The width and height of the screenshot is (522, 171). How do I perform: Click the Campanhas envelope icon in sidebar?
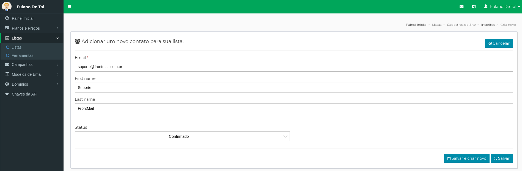7,65
